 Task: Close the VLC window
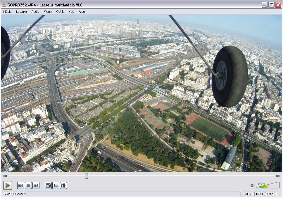coord(278,5)
